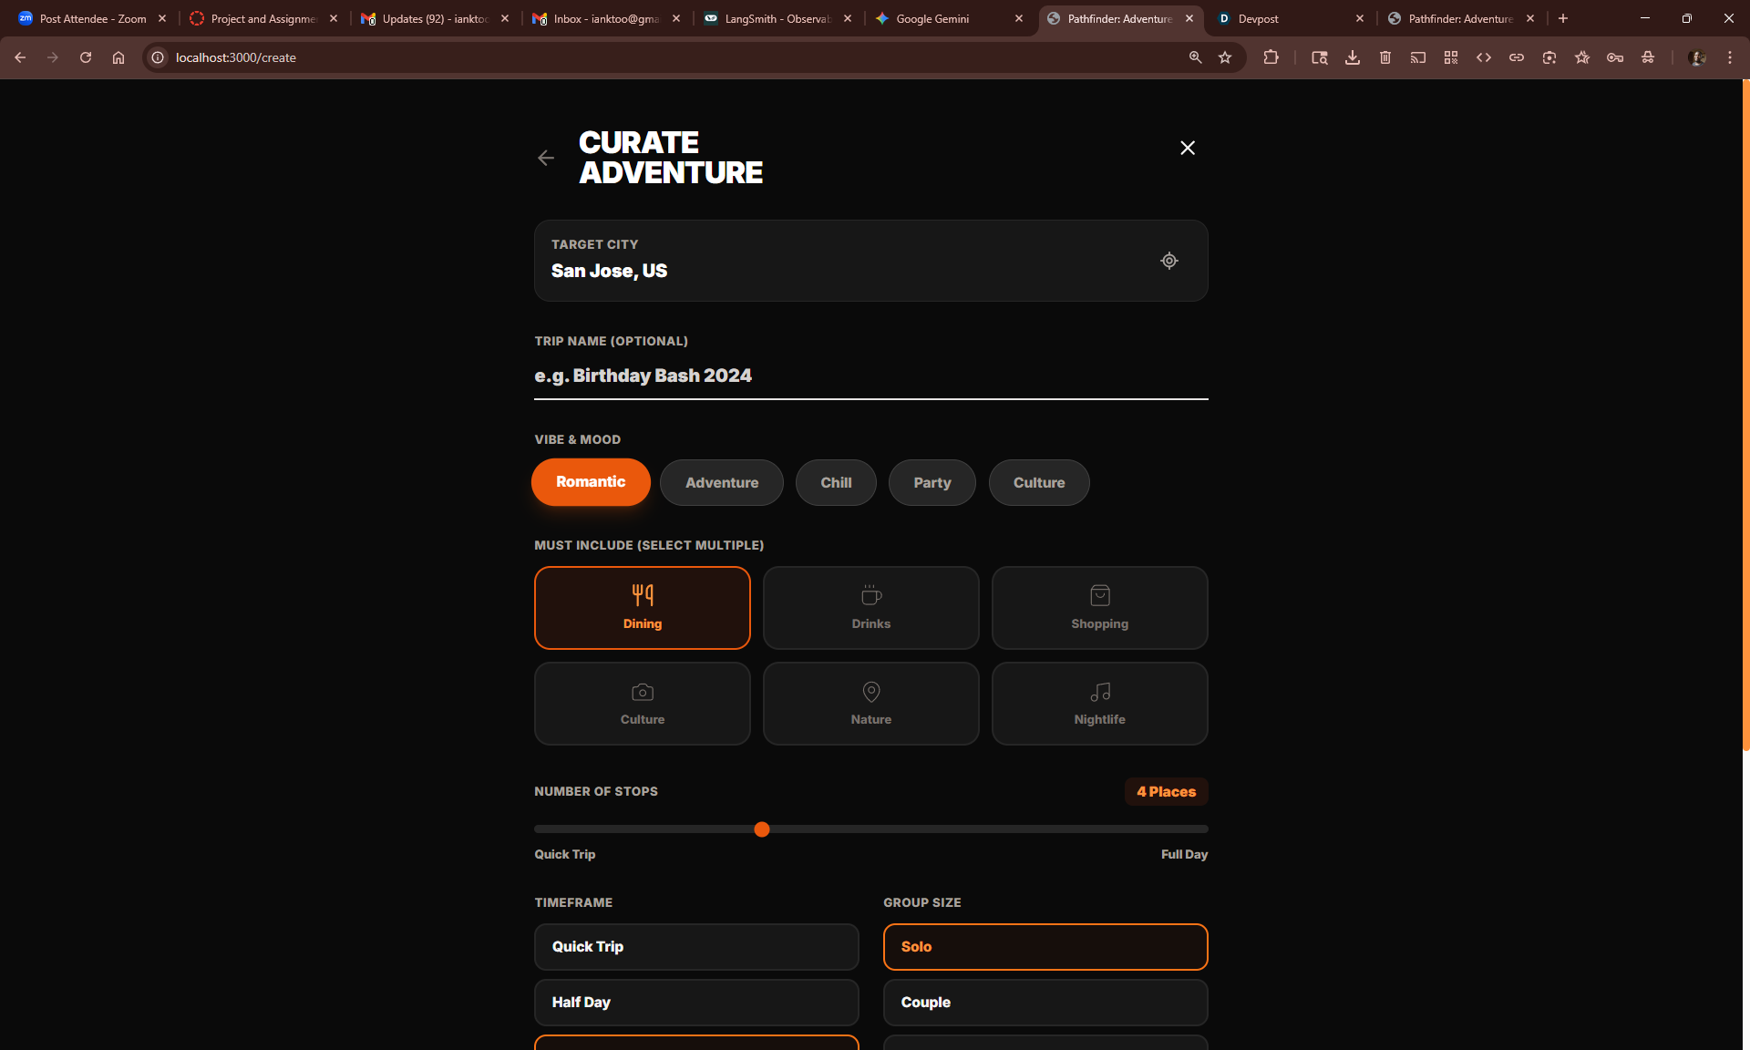Screen dimensions: 1750x1050
Task: Choose the Adventure vibe chip
Action: point(721,482)
